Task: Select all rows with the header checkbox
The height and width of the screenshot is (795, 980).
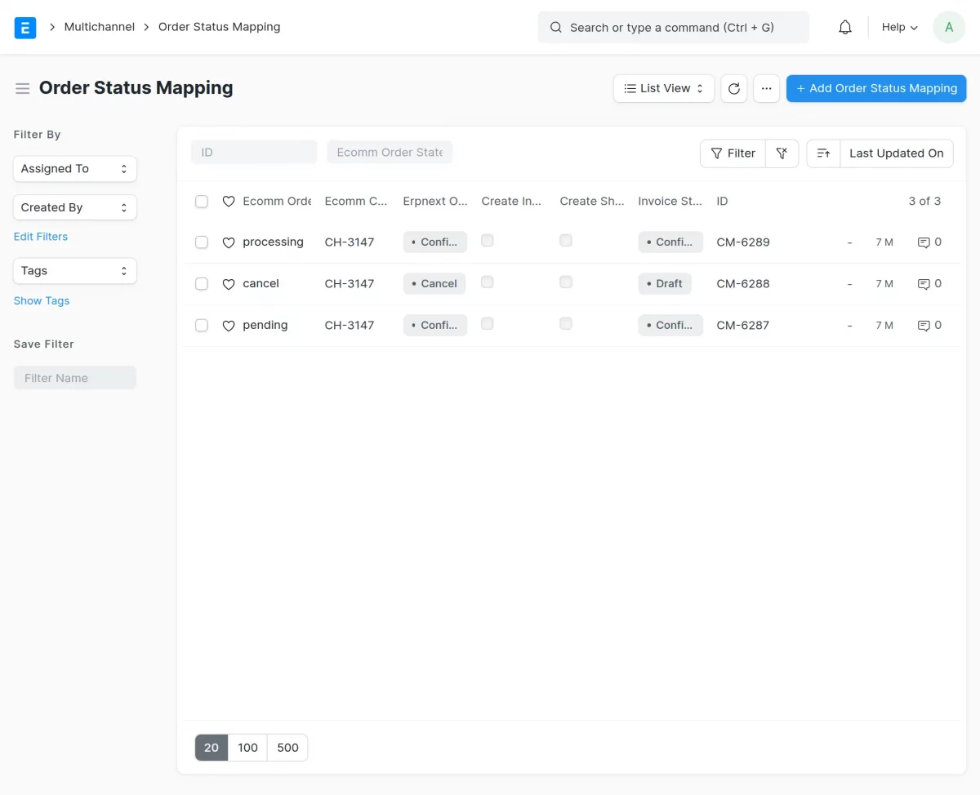Action: point(201,201)
